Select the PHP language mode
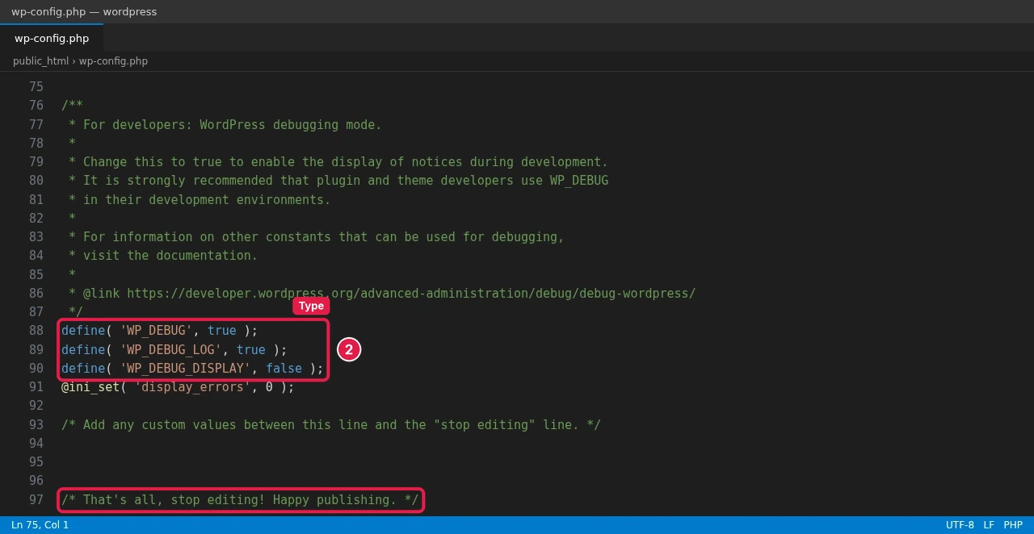The image size is (1034, 534). click(1013, 525)
